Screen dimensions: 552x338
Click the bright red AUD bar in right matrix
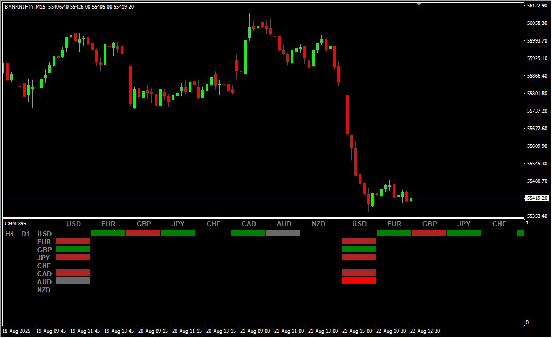[359, 281]
